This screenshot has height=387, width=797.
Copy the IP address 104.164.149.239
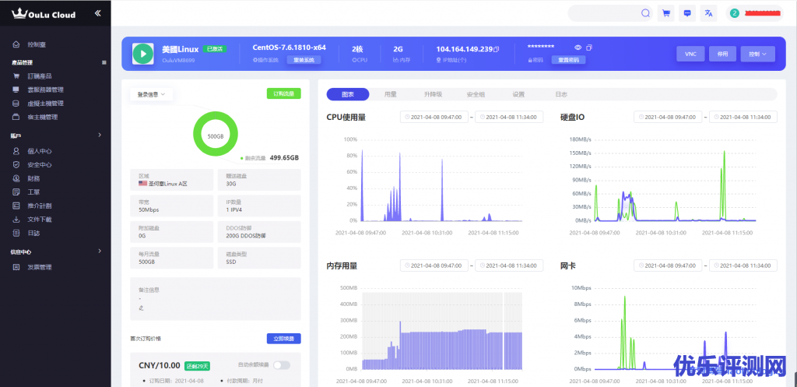pos(497,49)
